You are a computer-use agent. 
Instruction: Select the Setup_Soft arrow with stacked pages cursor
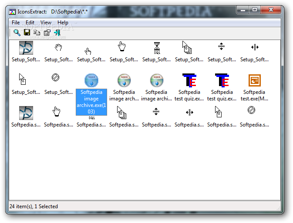click(187, 47)
